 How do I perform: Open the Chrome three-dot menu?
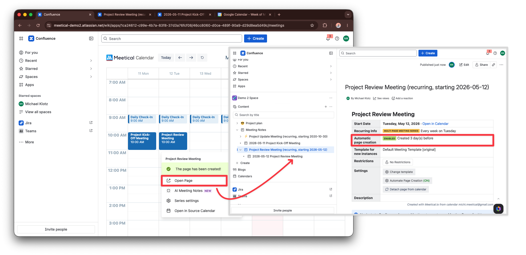347,25
